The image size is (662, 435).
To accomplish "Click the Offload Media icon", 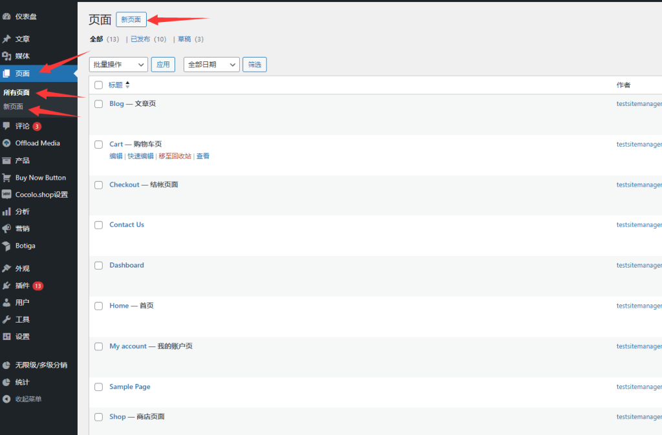I will pos(6,143).
